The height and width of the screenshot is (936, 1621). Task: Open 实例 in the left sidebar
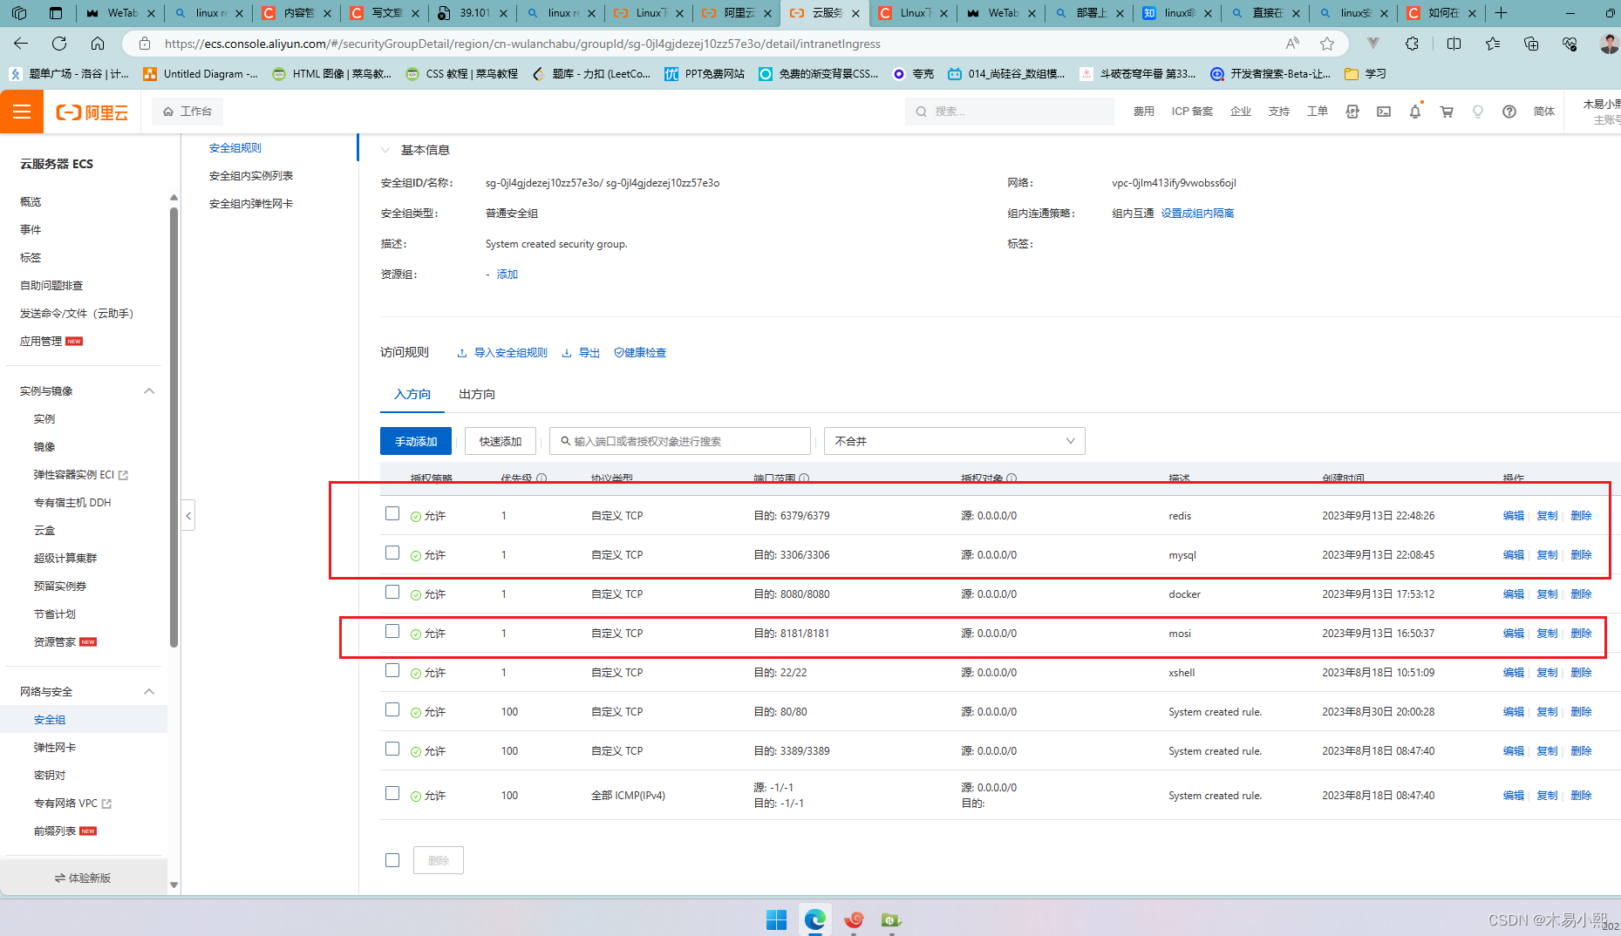(44, 419)
